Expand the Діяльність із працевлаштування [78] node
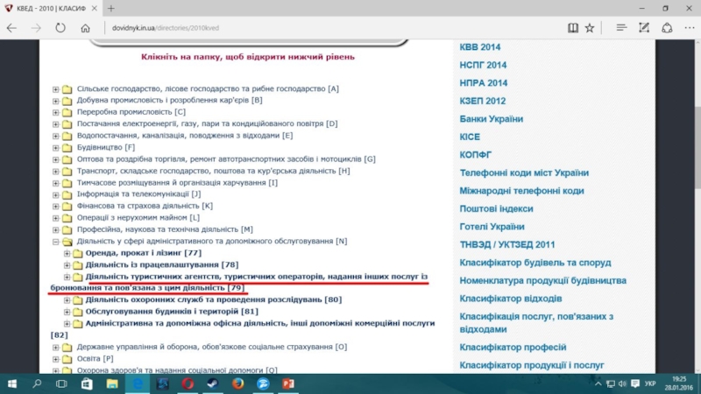 pos(67,265)
